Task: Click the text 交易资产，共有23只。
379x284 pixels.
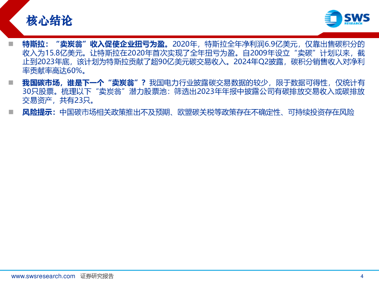Action: (58, 100)
